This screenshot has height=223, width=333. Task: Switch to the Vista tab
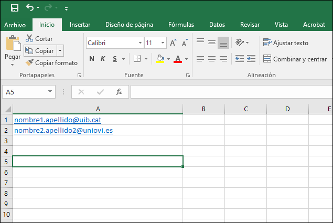pos(281,25)
